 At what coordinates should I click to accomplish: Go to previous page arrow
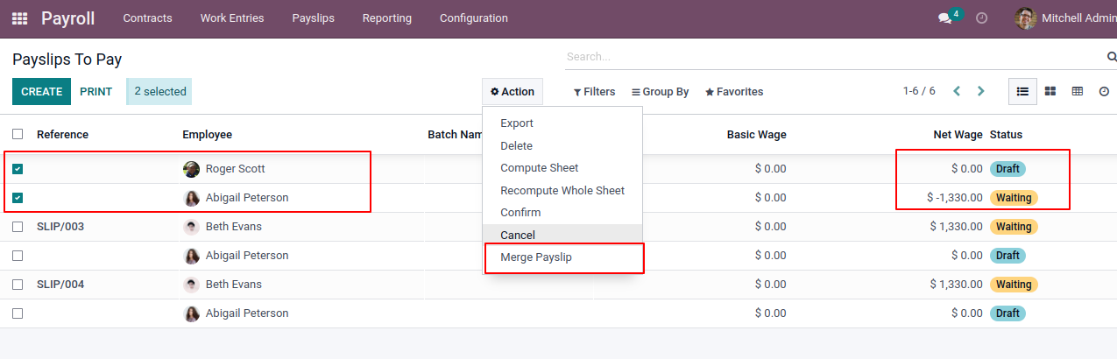coord(957,91)
